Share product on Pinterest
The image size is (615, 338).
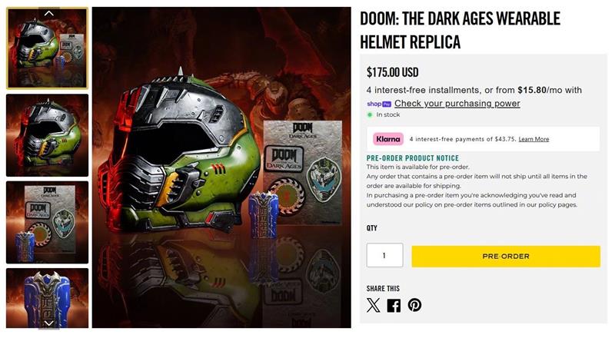(x=414, y=305)
